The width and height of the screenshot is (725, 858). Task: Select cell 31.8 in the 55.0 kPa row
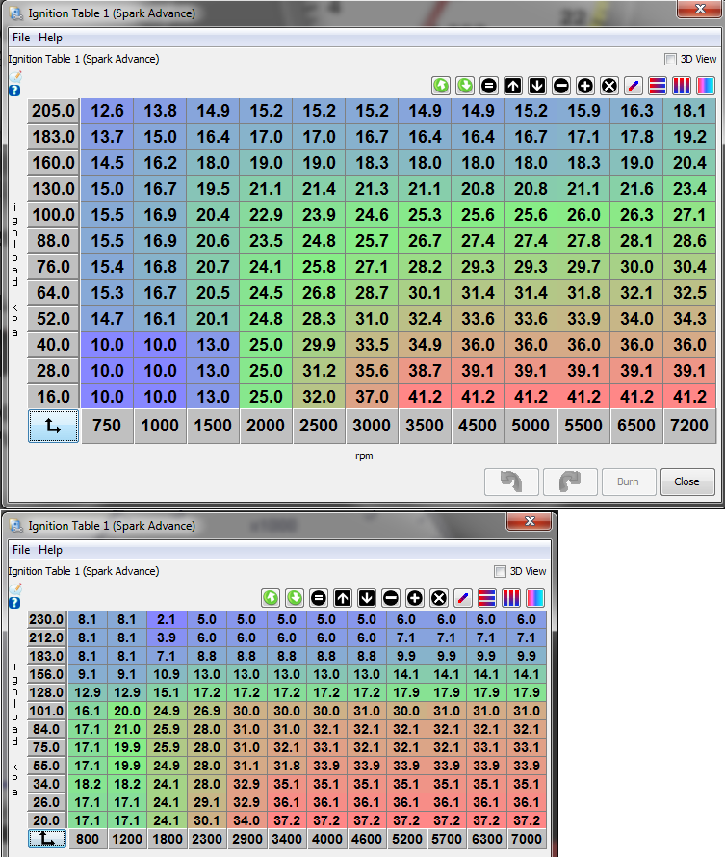(x=287, y=766)
